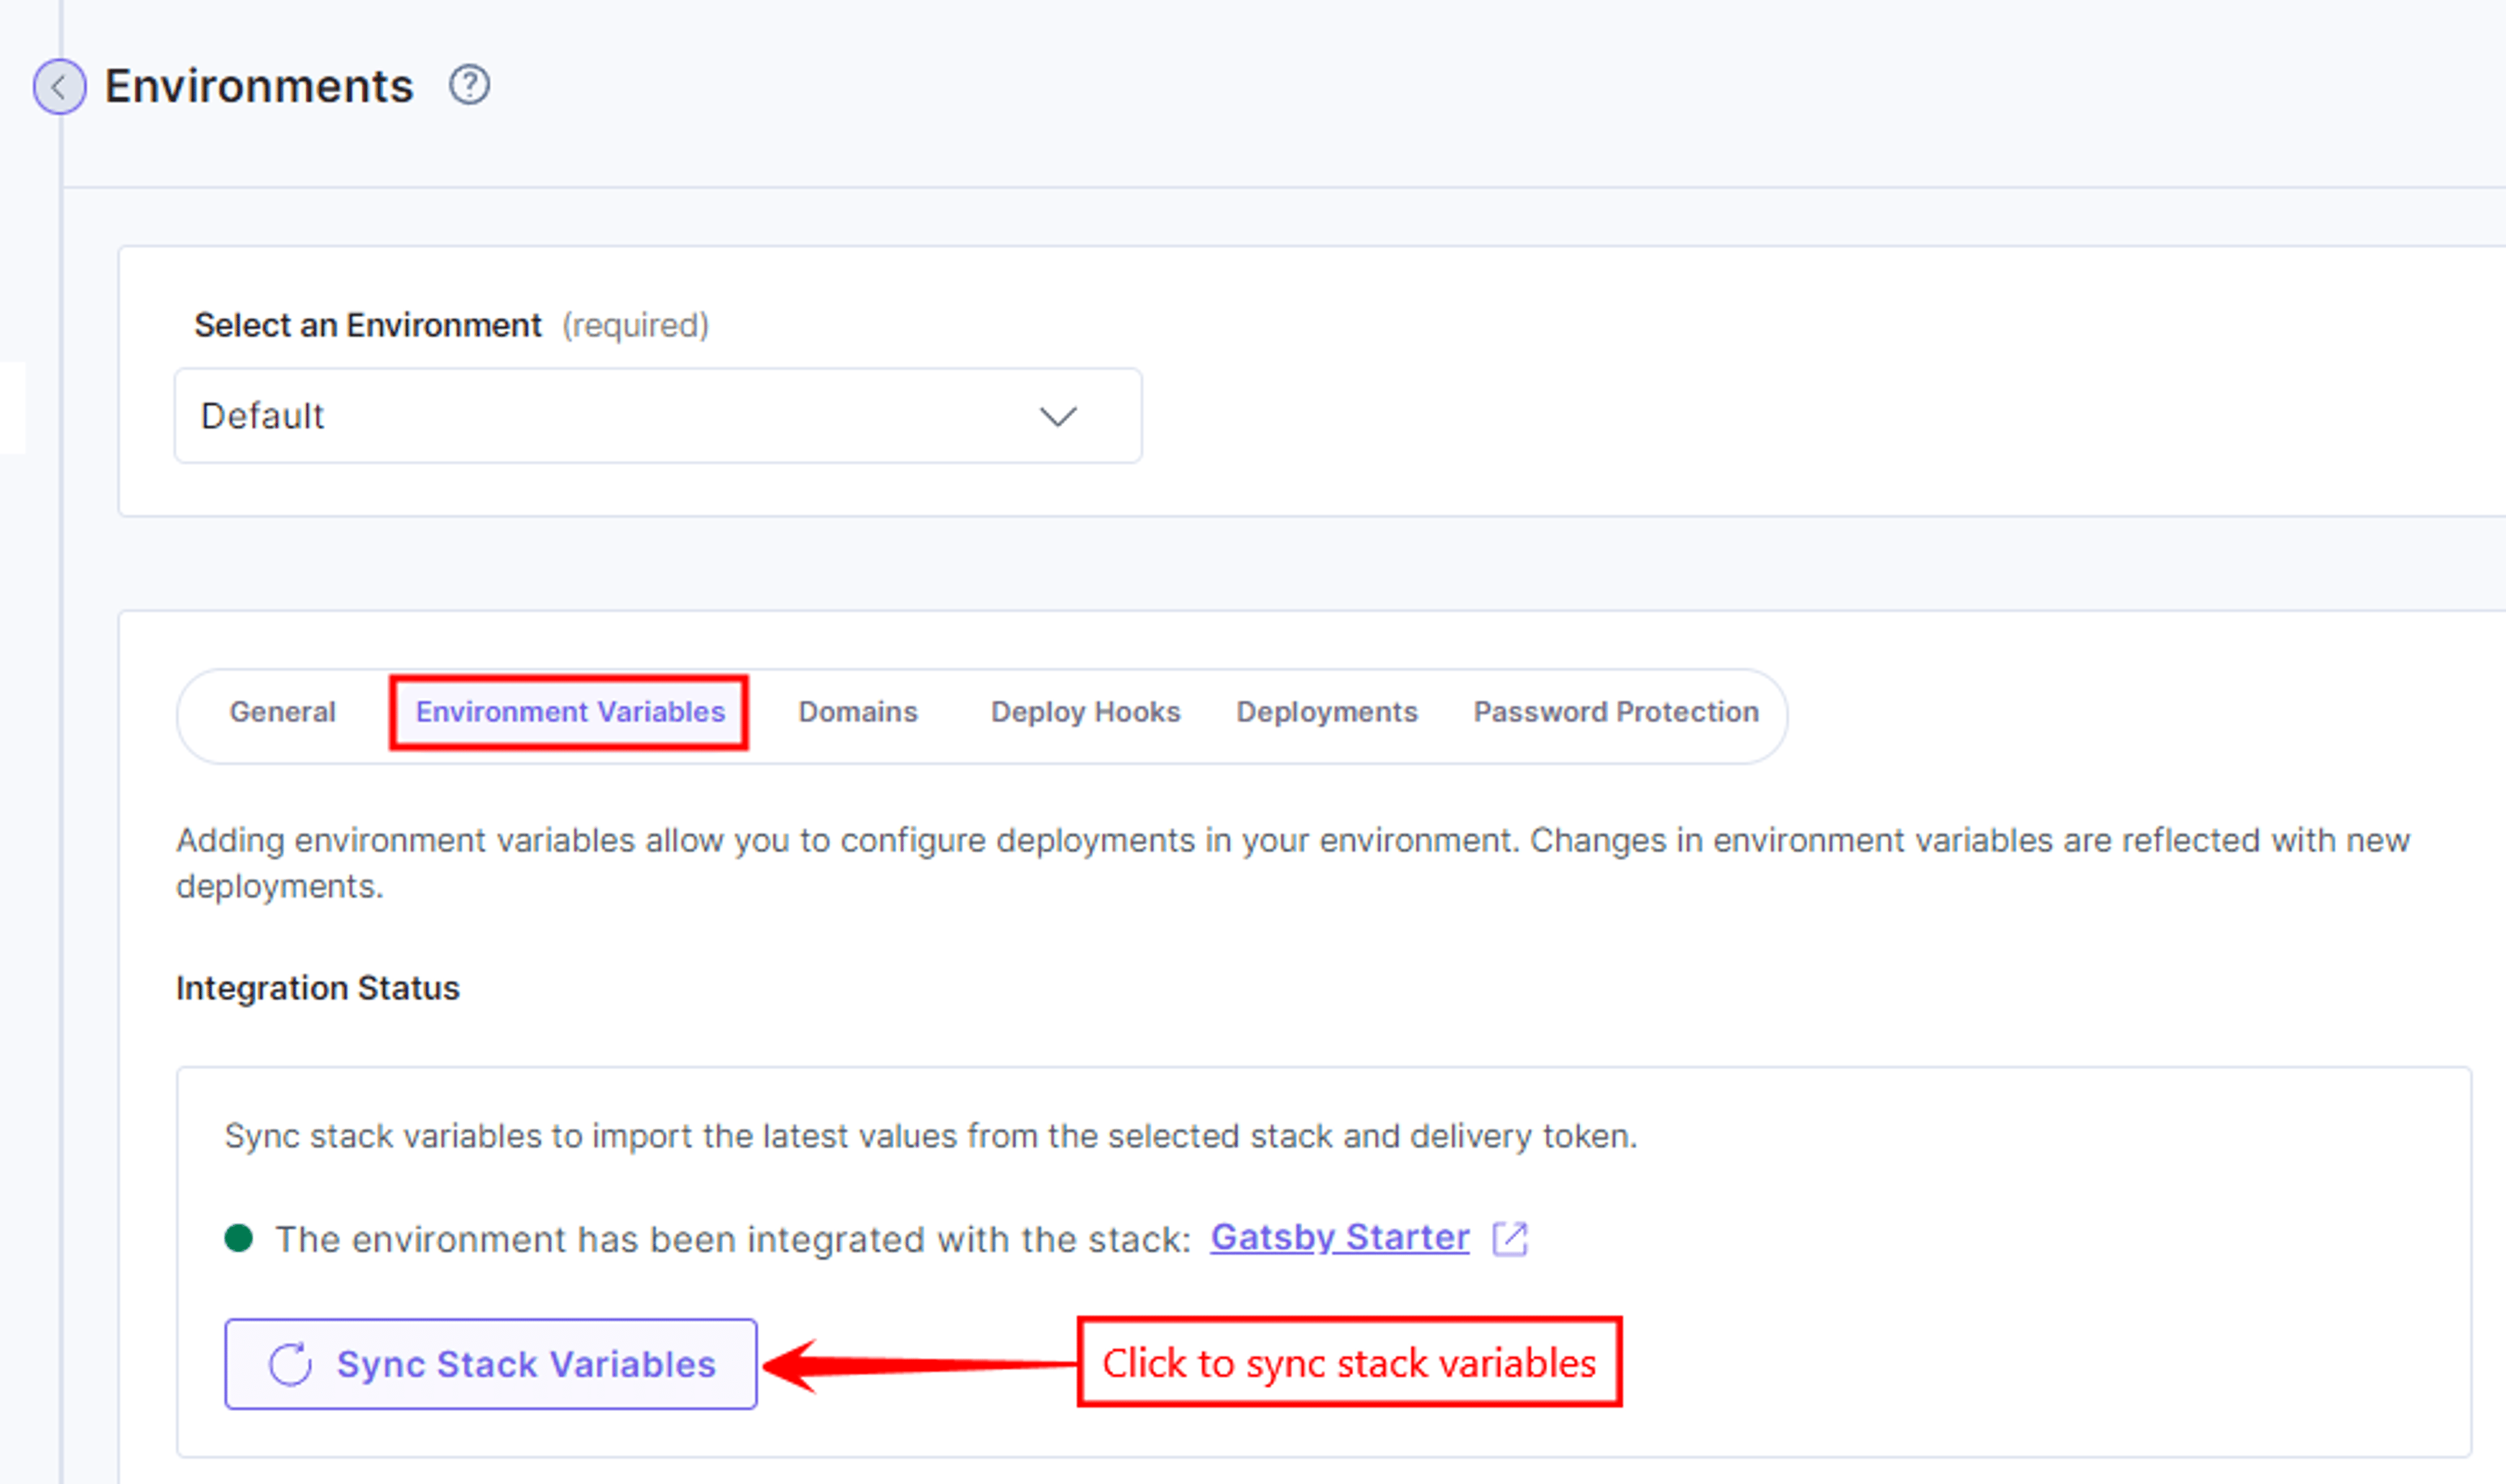Viewport: 2506px width, 1484px height.
Task: Click the '(required)' label text
Action: click(635, 326)
